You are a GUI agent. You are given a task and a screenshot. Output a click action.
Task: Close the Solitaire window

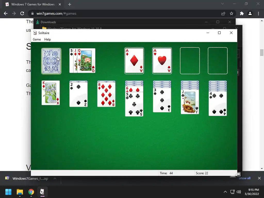[x=231, y=33]
